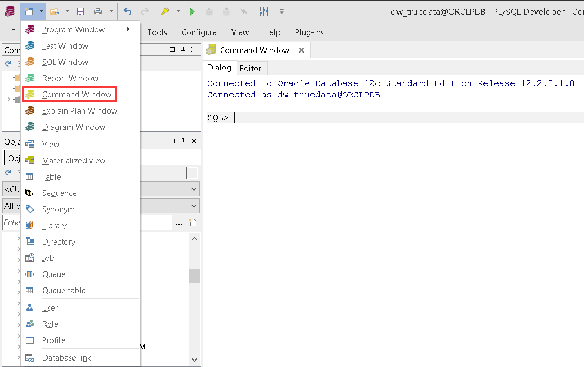Click the Preferences sliders icon

click(264, 11)
